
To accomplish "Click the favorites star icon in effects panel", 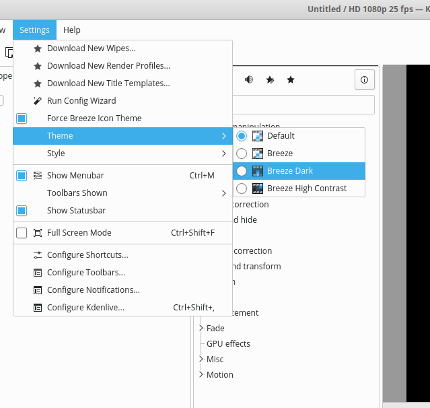I will (291, 80).
